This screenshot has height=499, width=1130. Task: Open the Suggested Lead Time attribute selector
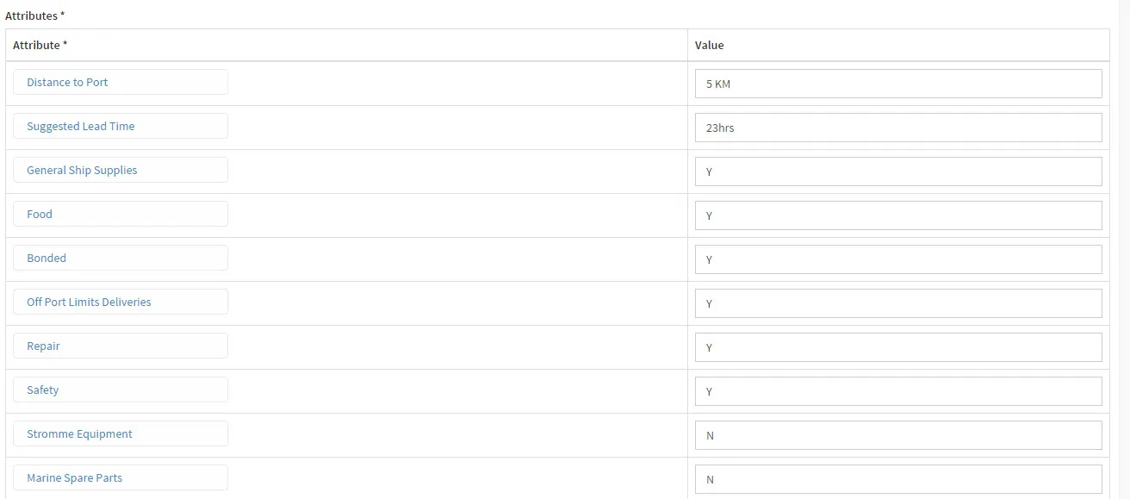point(121,127)
